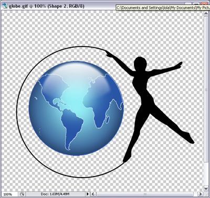Viewport: 210px width, 198px height.
Task: Click the globe.gif document icon in title bar
Action: [x=5, y=5]
